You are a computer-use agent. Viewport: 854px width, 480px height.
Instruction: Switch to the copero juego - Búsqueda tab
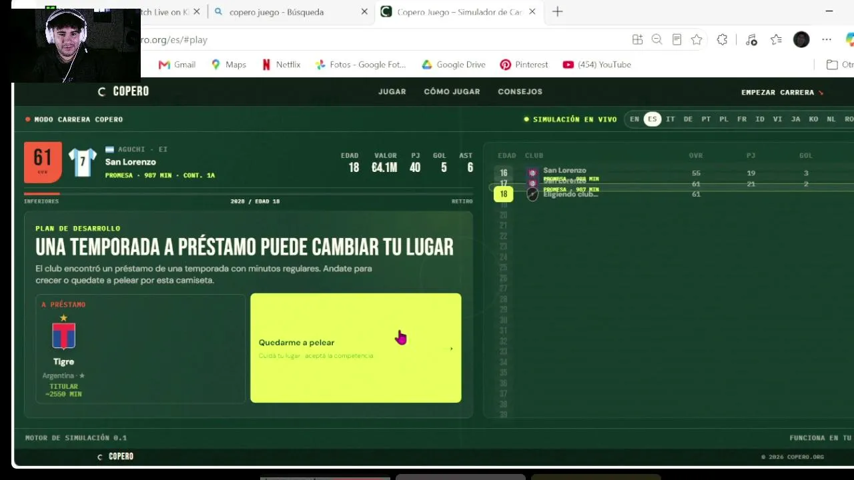point(291,12)
